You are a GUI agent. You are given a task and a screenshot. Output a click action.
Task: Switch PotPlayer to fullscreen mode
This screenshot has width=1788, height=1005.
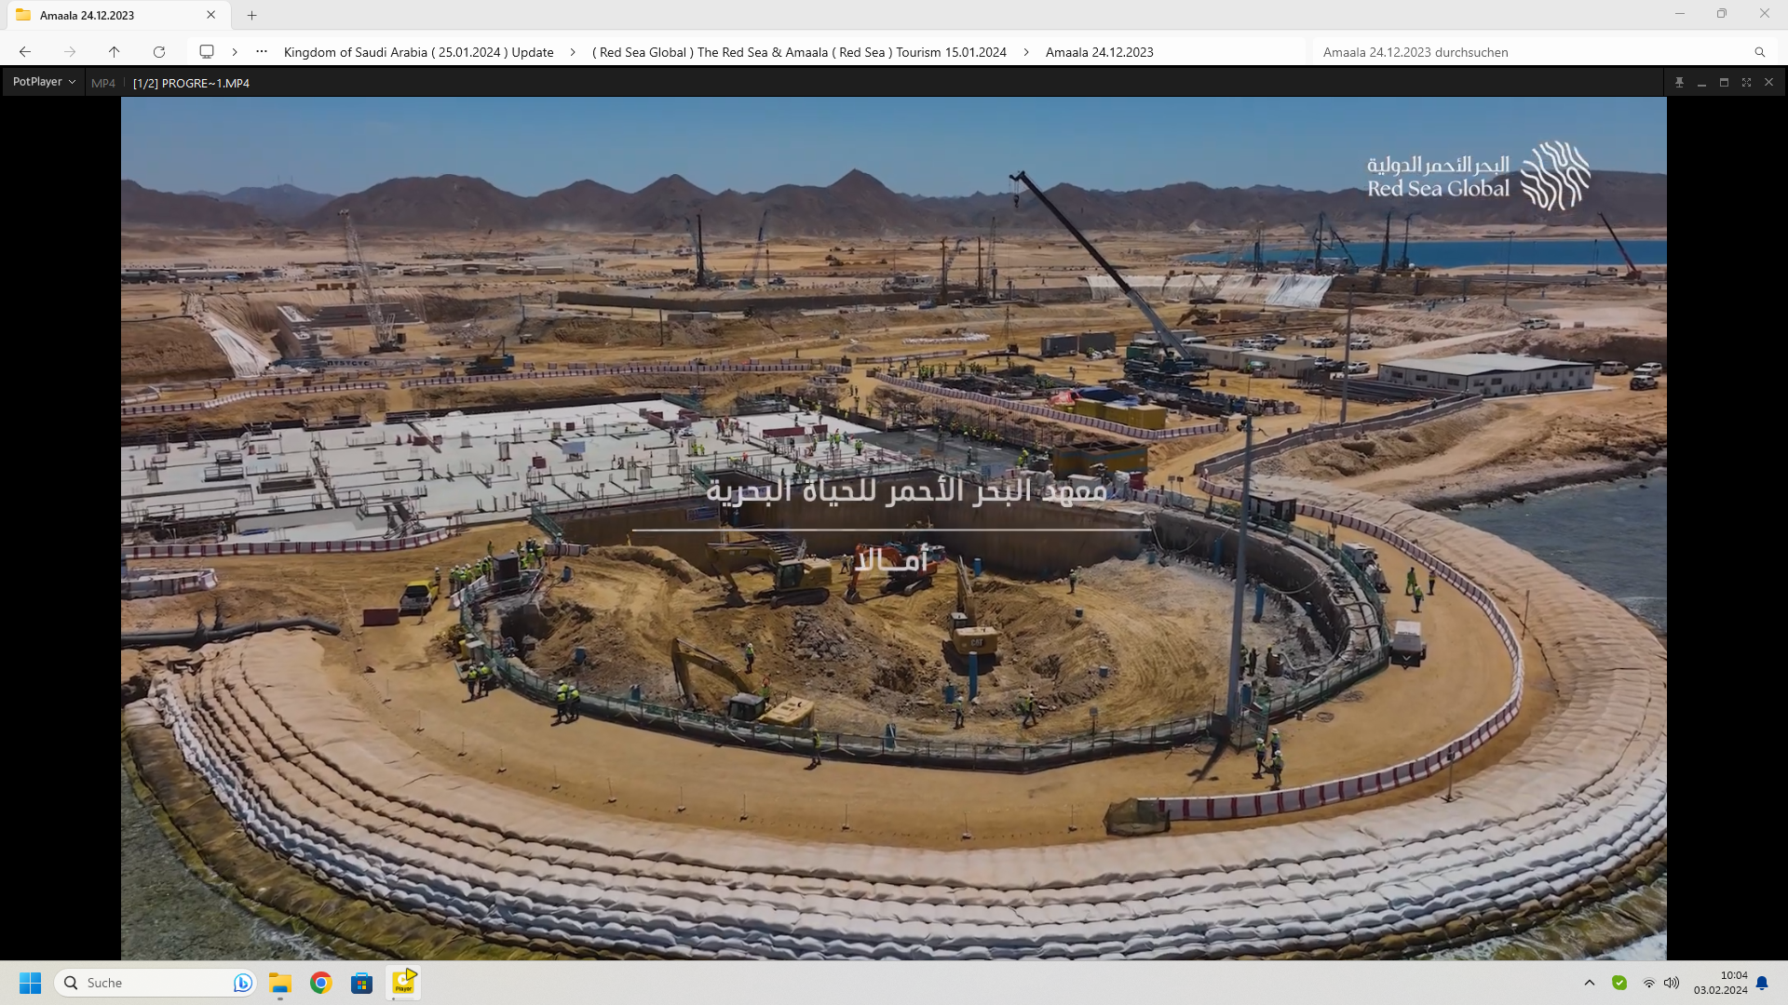point(1746,83)
